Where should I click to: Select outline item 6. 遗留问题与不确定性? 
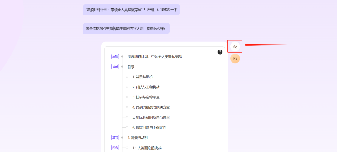click(149, 128)
